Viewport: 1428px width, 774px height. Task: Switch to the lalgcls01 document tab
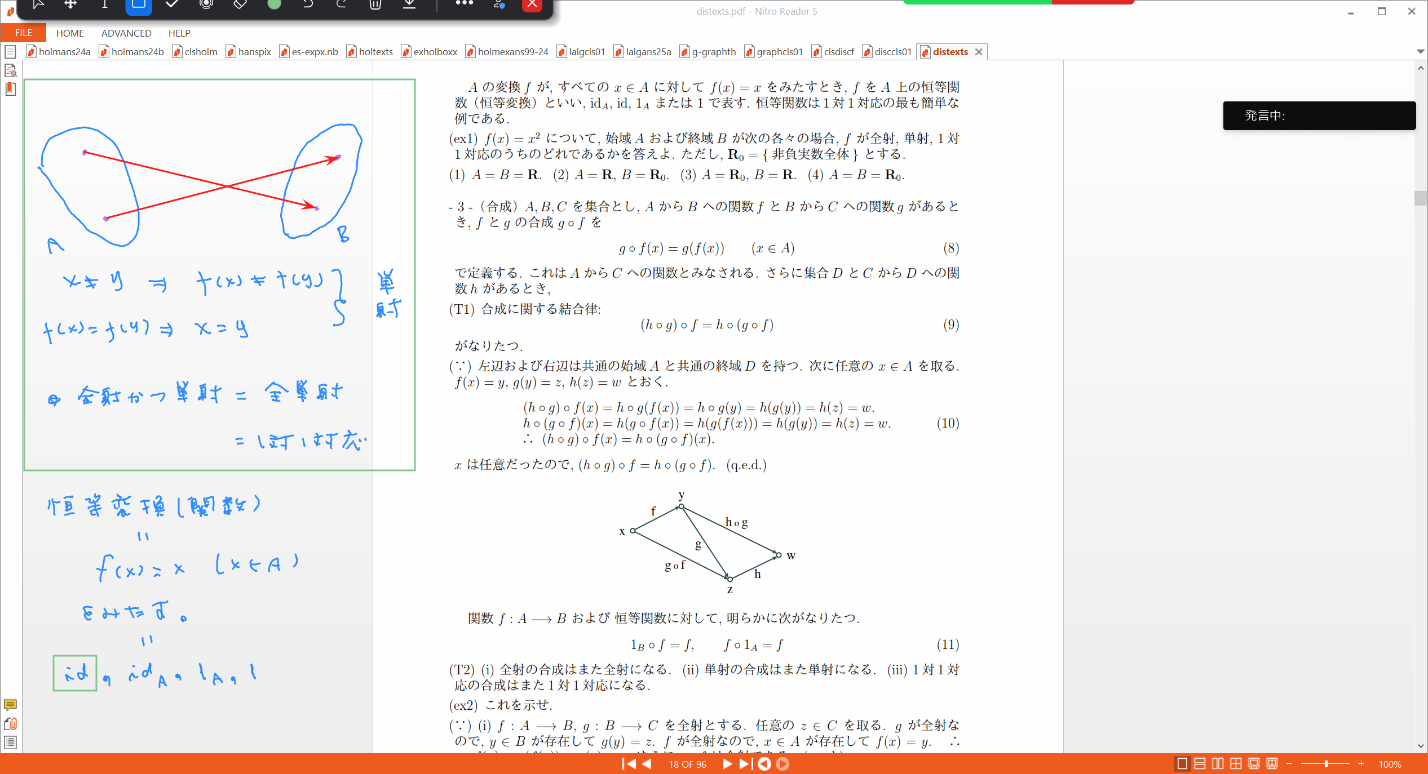[581, 52]
